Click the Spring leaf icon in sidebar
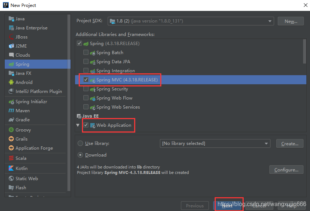 tap(11, 64)
